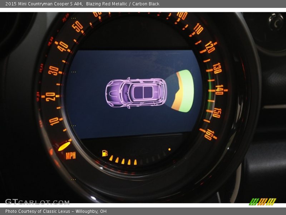286x215 pixels.
Task: Click the 20 mark on the speedometer
Action: tap(50, 96)
